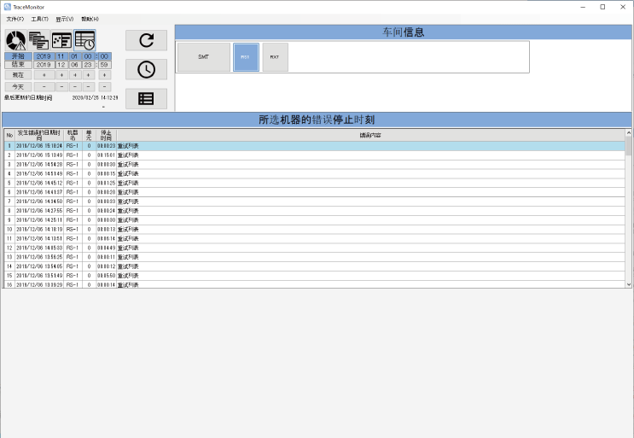Select the table with clock view
The image size is (634, 438).
(x=84, y=40)
